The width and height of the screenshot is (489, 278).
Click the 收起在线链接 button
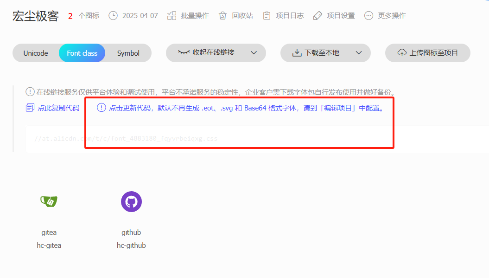[207, 53]
